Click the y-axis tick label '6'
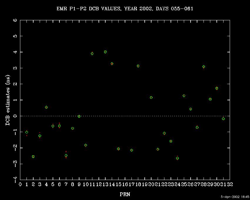Screen dimensions: 250x200 coord(15,20)
